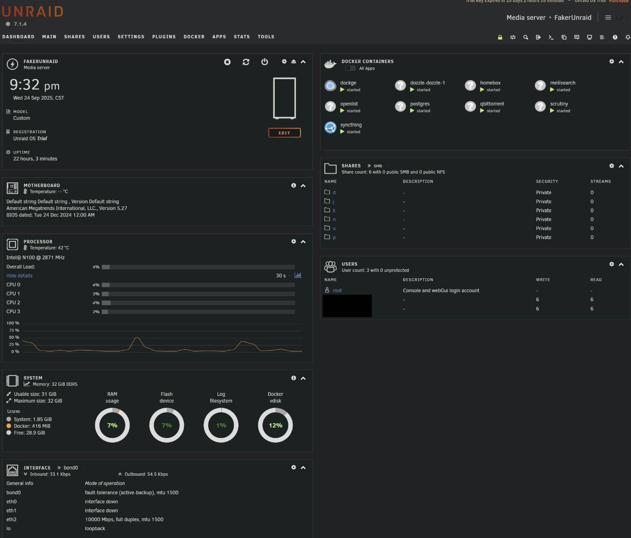This screenshot has width=631, height=538.
Task: Stop the array with the stop icon
Action: (227, 62)
